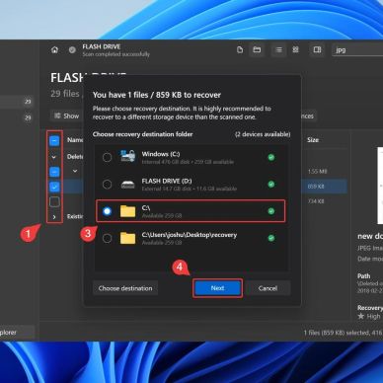Click the FLASH DRIVE (D:) label text
This screenshot has width=383, height=383.
coord(167,181)
